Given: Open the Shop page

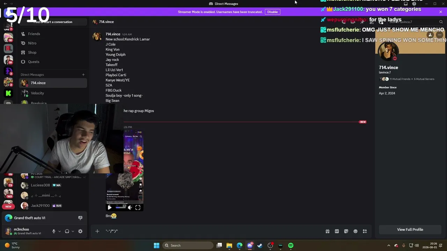Looking at the screenshot, I should (52, 52).
